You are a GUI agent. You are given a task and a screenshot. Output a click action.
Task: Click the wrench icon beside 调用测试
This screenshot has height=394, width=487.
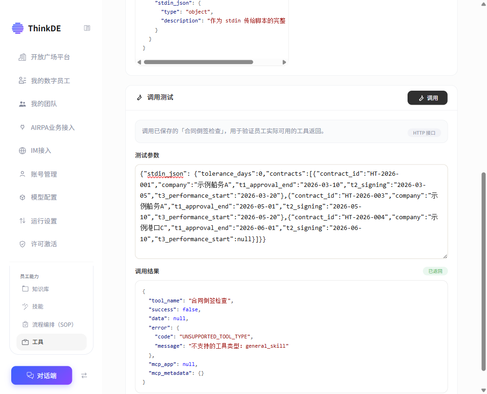[139, 98]
